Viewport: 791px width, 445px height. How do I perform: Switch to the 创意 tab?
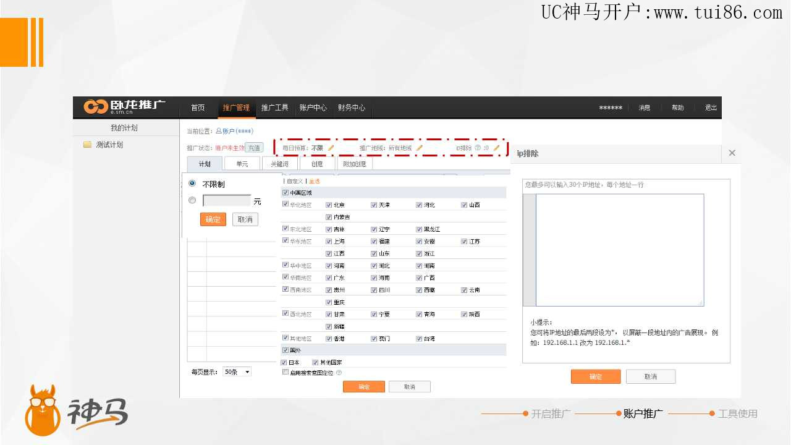pyautogui.click(x=317, y=164)
